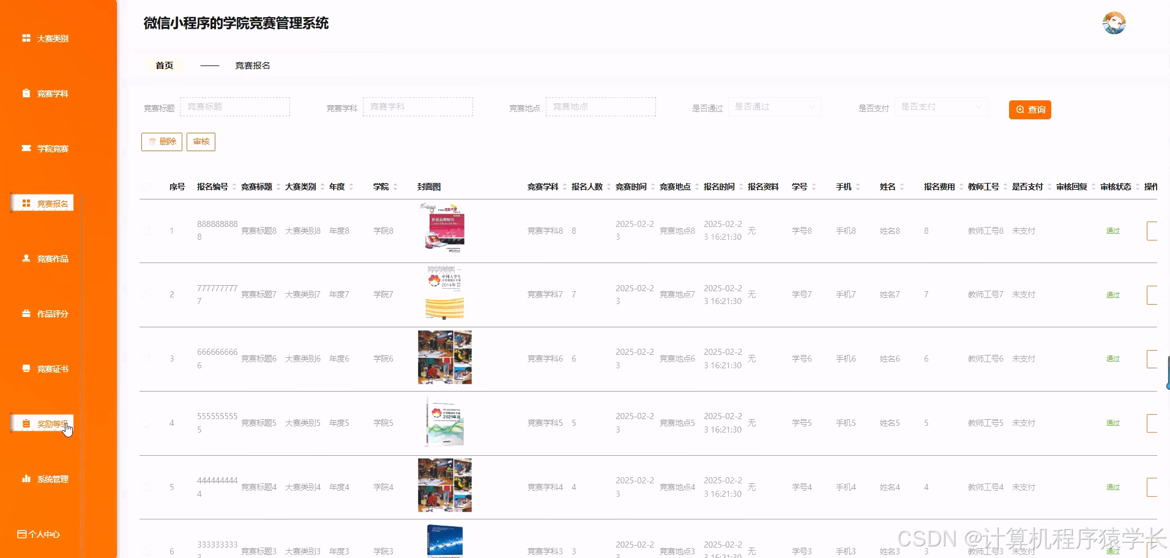Click the 删除 delete button

(x=162, y=141)
